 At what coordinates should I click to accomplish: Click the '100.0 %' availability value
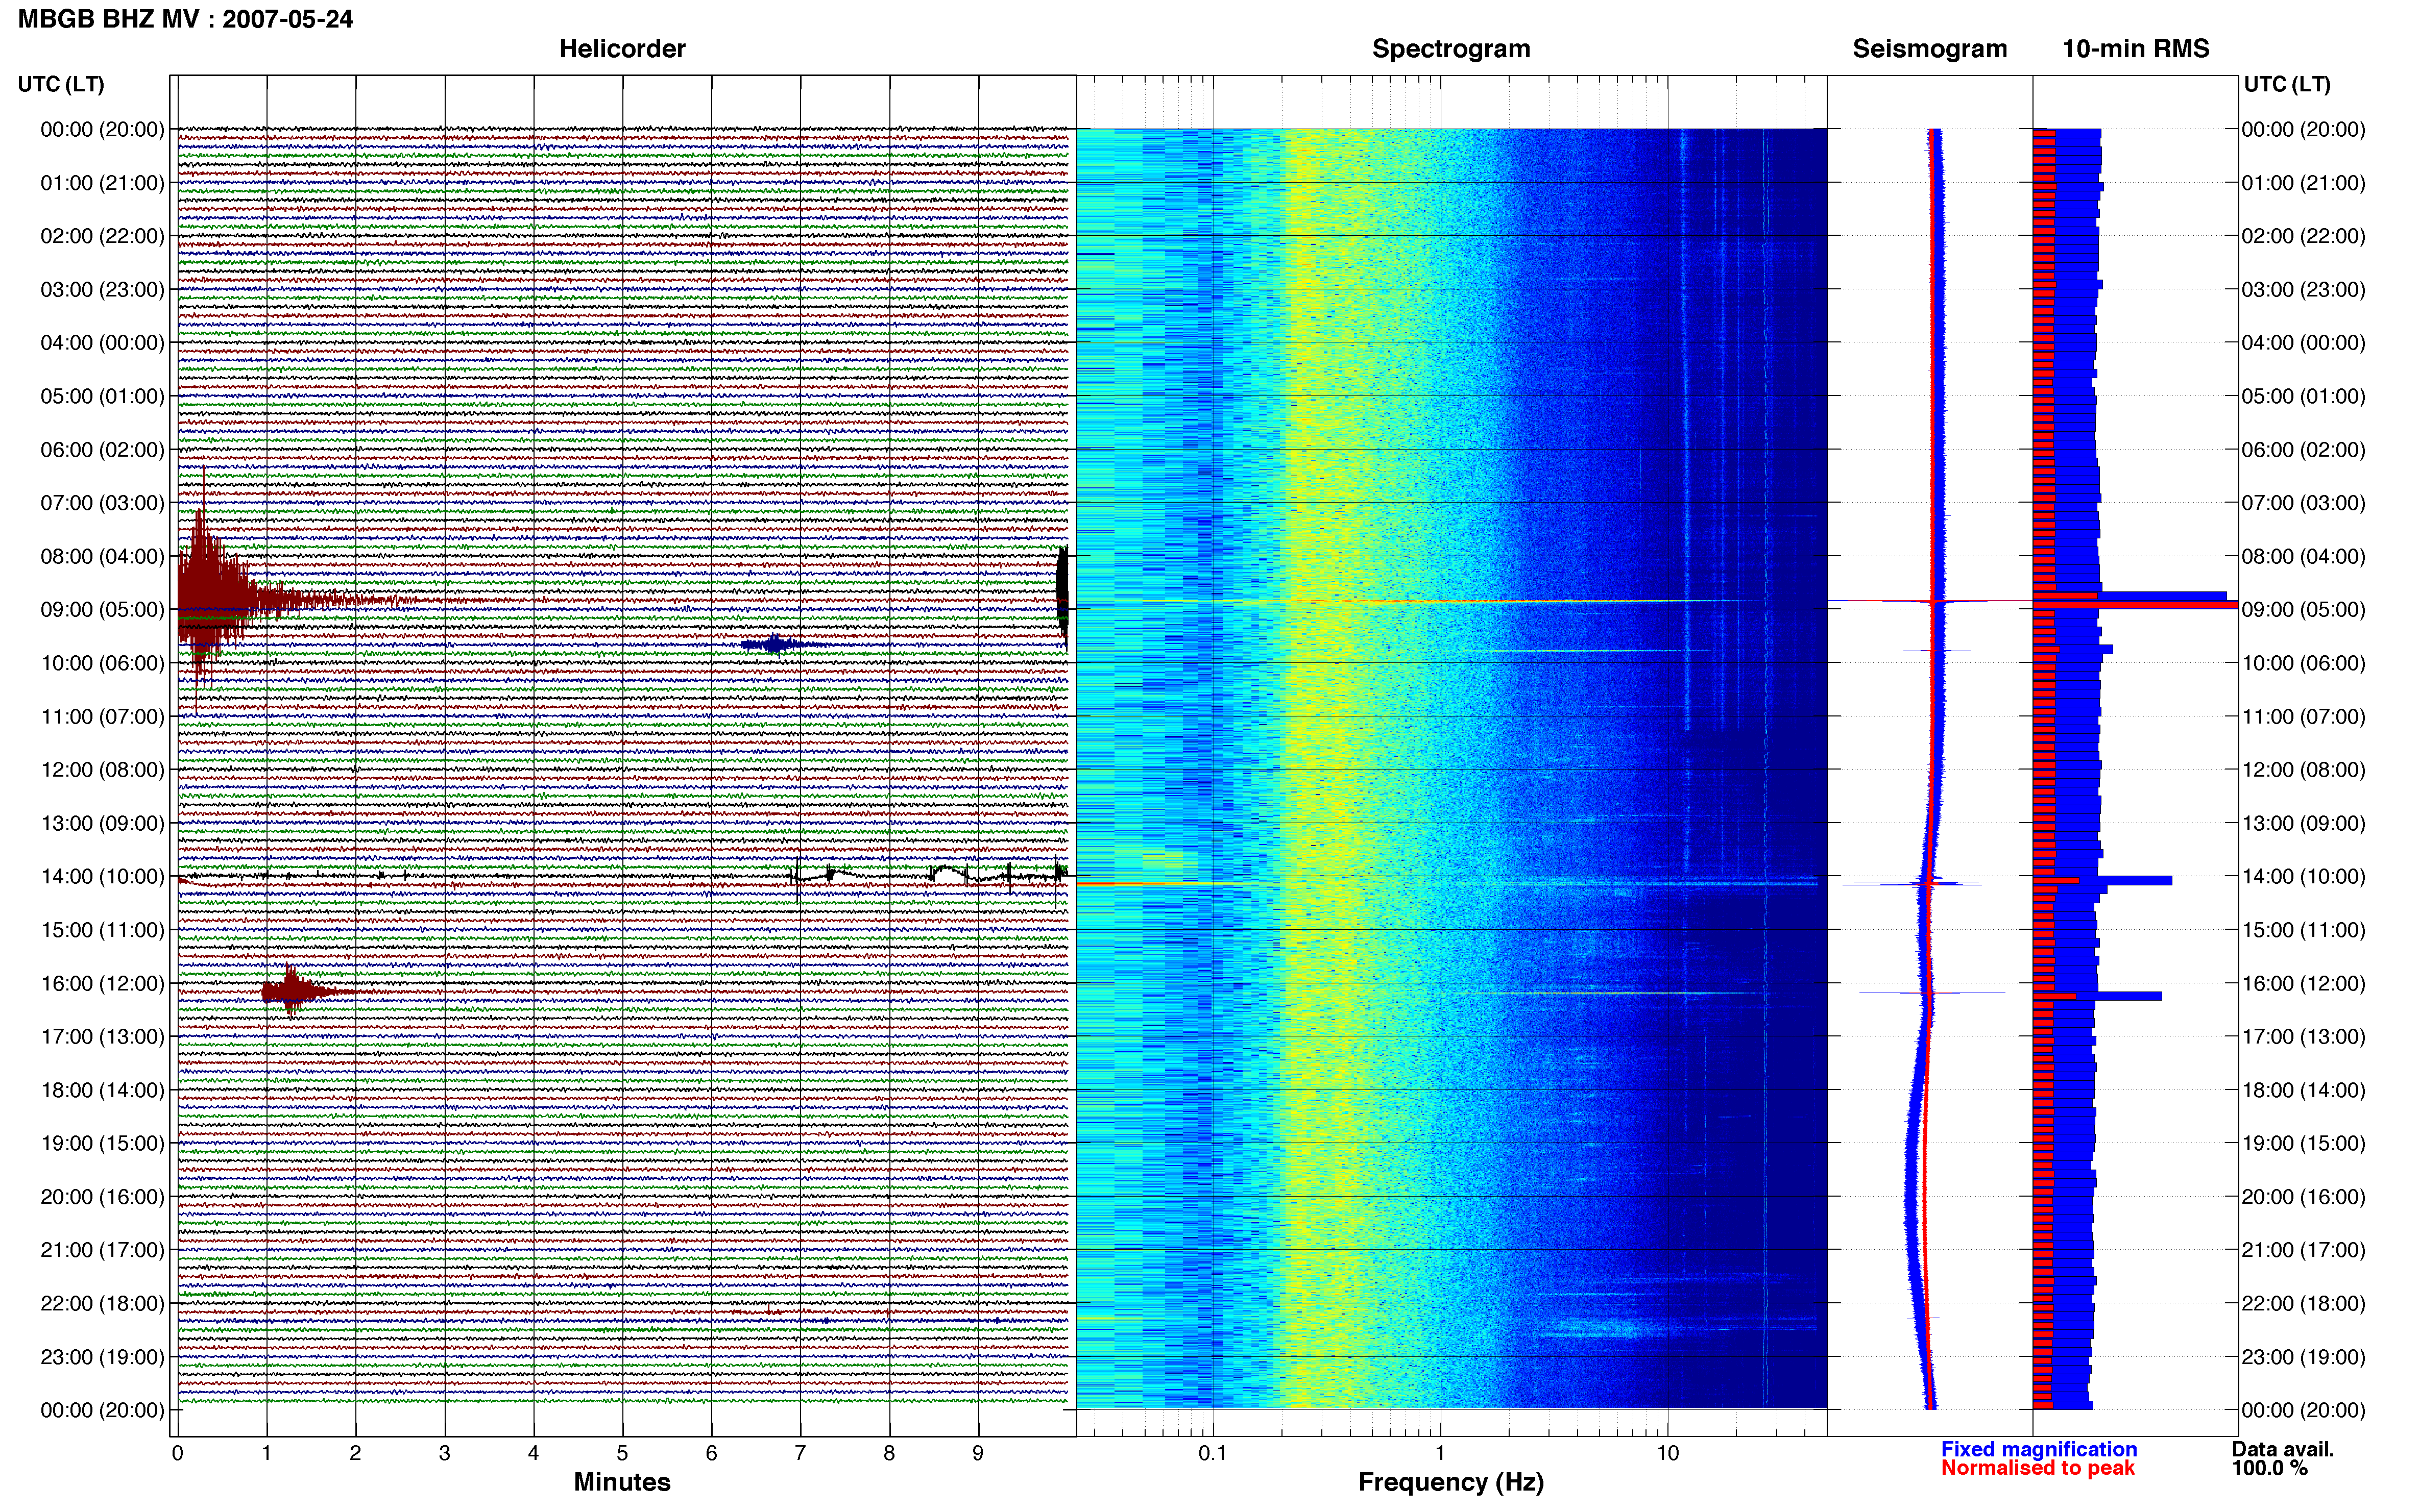pyautogui.click(x=2269, y=1468)
